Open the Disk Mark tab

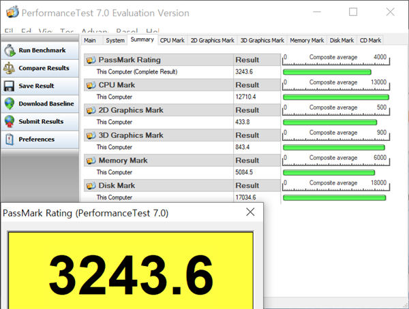[342, 40]
